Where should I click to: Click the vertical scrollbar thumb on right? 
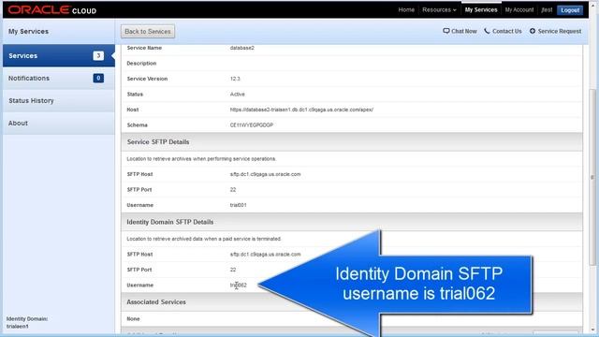592,177
